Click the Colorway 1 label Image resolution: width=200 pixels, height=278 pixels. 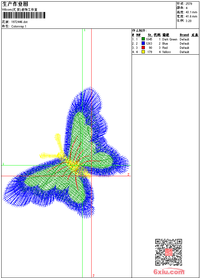[19, 27]
